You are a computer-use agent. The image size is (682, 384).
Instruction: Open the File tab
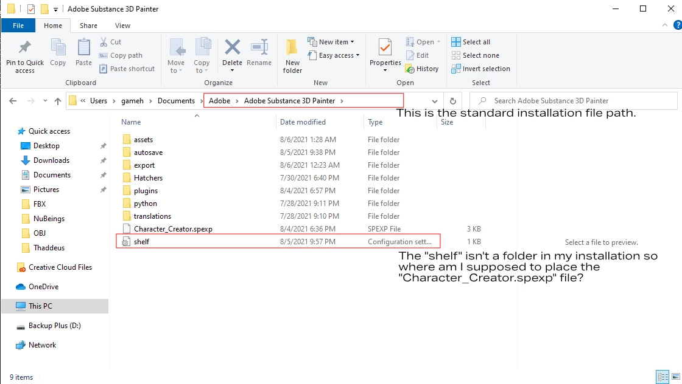pyautogui.click(x=18, y=26)
